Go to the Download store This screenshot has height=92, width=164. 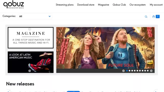tap(86, 5)
